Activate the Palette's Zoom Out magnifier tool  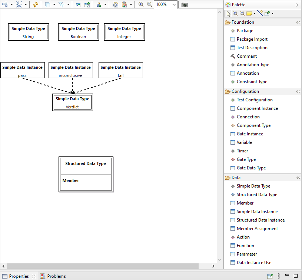coord(242,13)
